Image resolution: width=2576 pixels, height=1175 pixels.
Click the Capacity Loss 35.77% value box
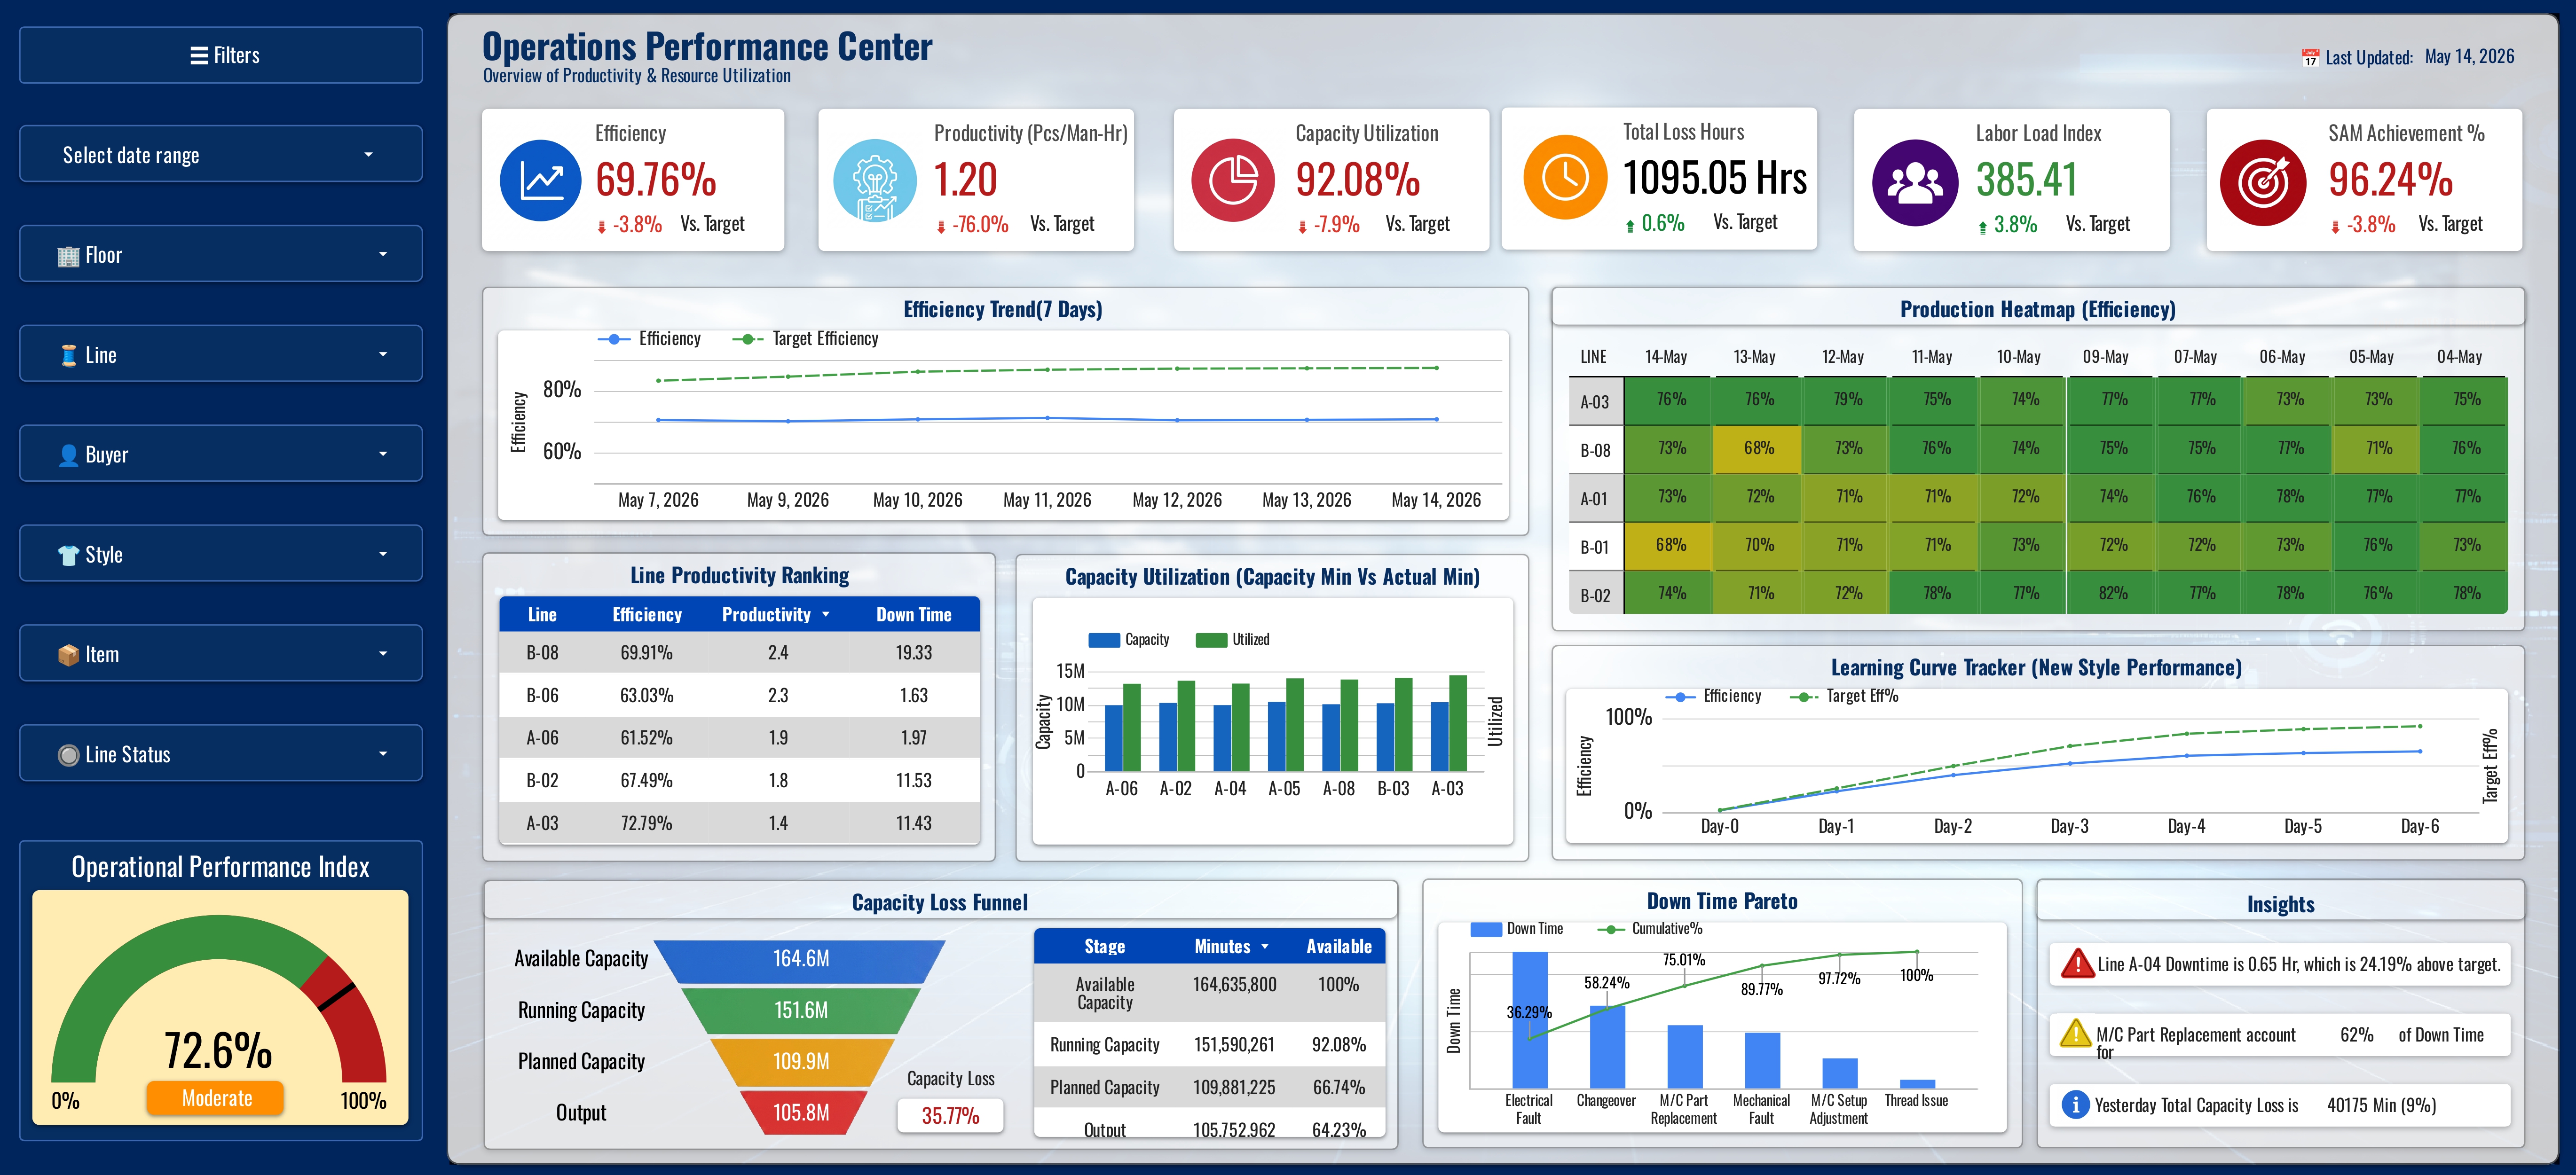click(x=950, y=1115)
